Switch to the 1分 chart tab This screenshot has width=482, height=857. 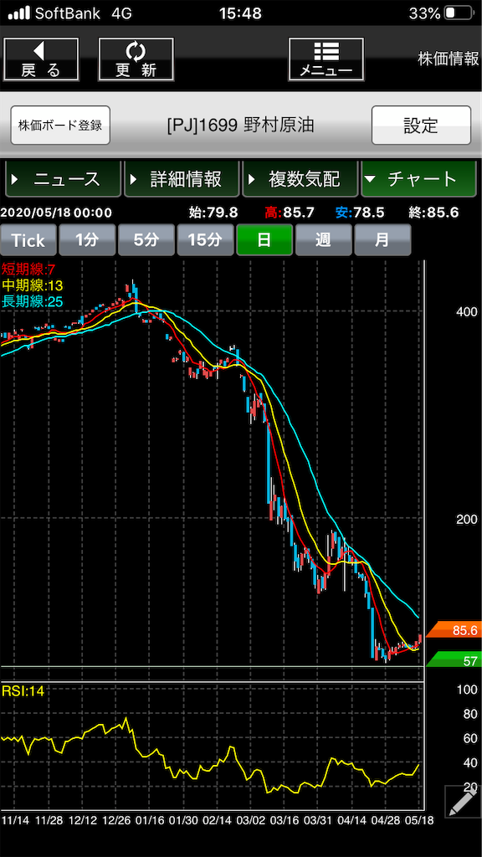point(87,240)
